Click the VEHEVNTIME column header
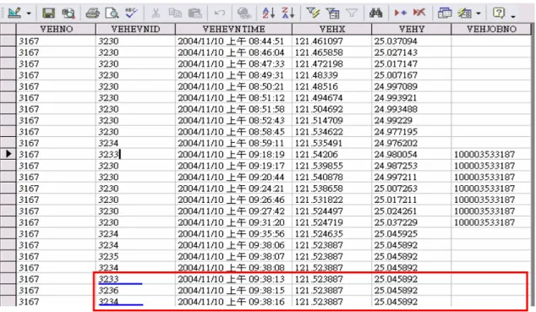 [x=233, y=29]
